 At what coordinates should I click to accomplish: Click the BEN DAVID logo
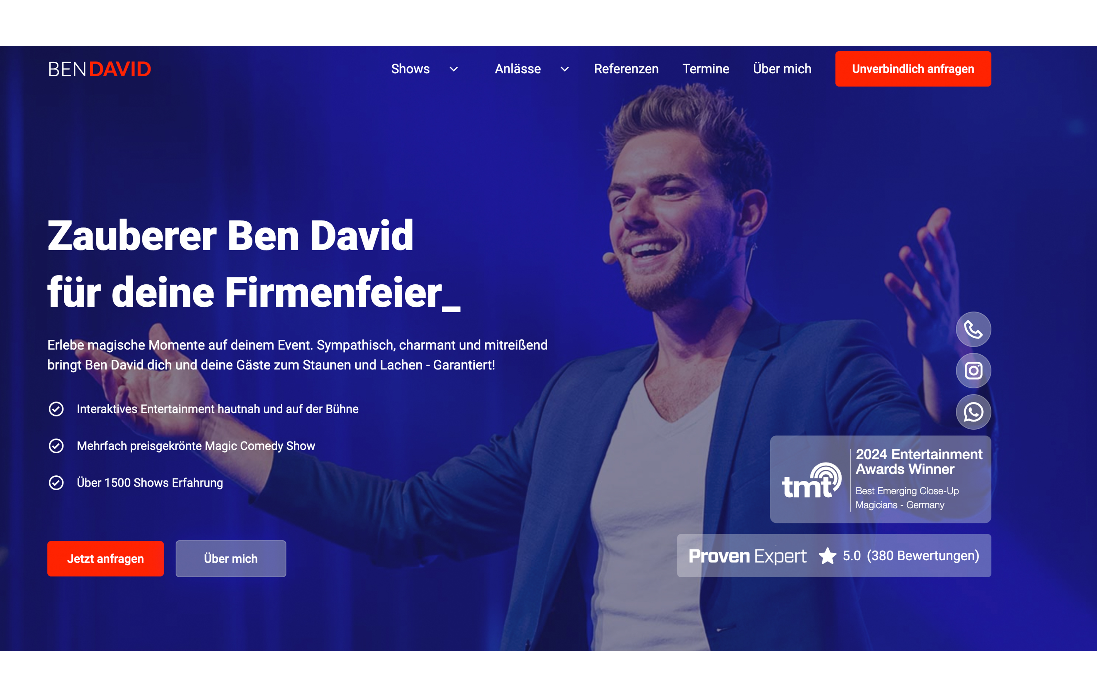(x=99, y=69)
